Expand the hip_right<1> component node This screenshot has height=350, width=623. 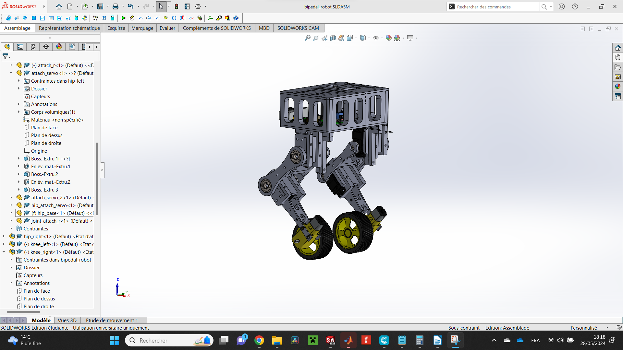(4, 237)
